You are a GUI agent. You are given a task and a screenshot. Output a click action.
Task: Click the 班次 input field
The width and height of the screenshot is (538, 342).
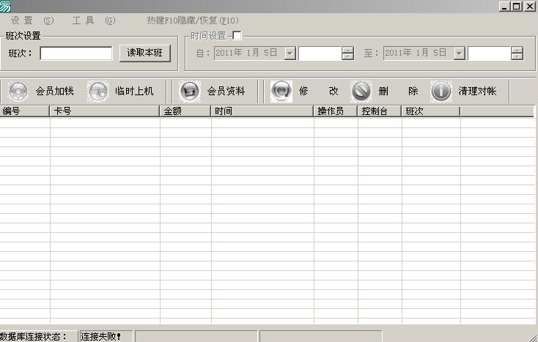coord(75,53)
